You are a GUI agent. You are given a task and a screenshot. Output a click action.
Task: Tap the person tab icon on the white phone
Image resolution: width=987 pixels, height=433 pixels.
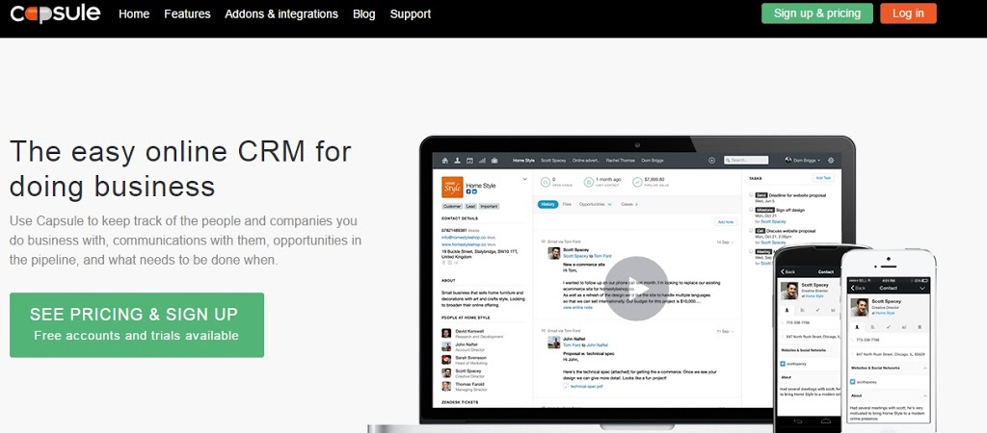click(857, 327)
